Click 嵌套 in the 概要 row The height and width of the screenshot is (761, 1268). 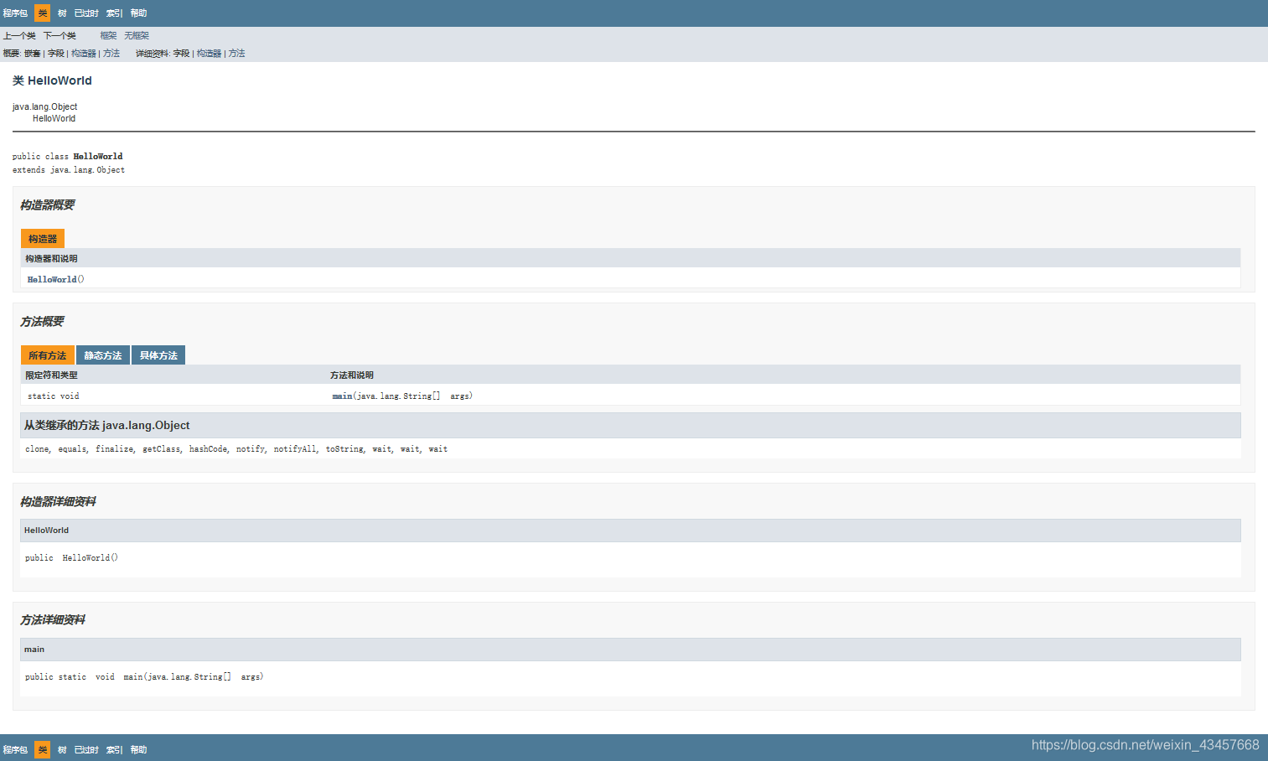click(32, 54)
